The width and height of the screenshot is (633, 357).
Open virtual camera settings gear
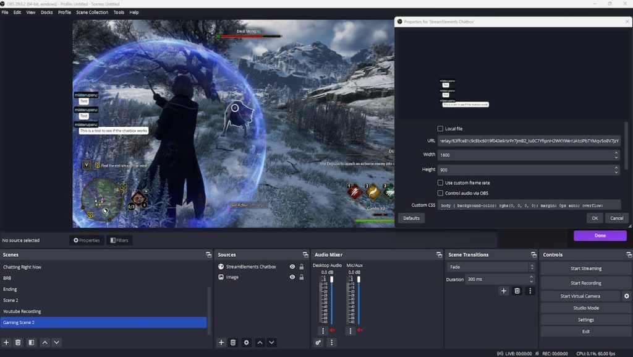click(626, 296)
